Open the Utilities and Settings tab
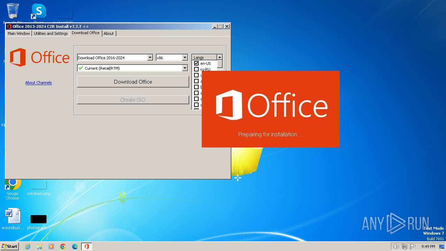Screen dimensions: 446x251 pyautogui.click(x=51, y=33)
